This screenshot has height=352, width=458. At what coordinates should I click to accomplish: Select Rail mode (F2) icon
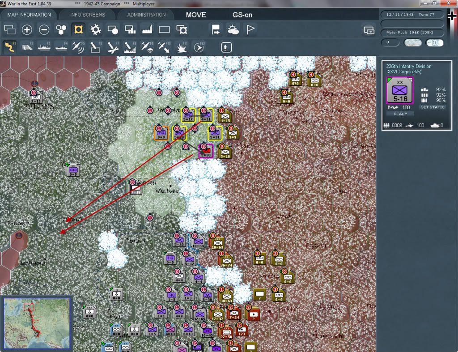click(x=27, y=47)
